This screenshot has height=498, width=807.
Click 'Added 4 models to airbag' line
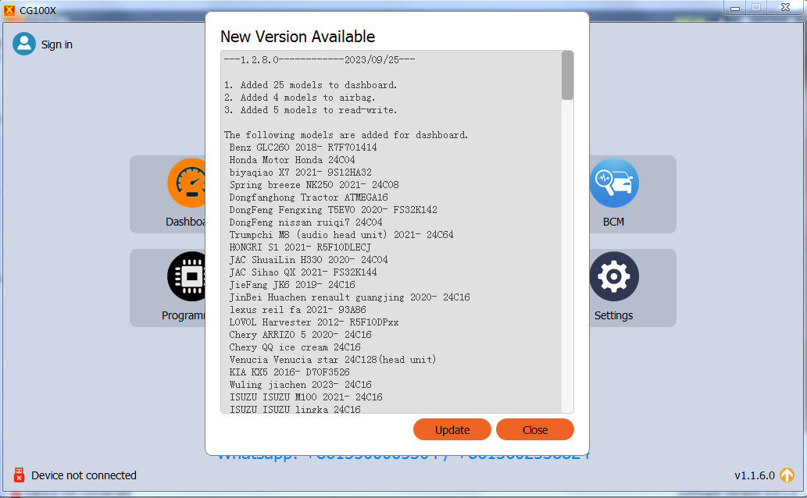click(x=299, y=98)
